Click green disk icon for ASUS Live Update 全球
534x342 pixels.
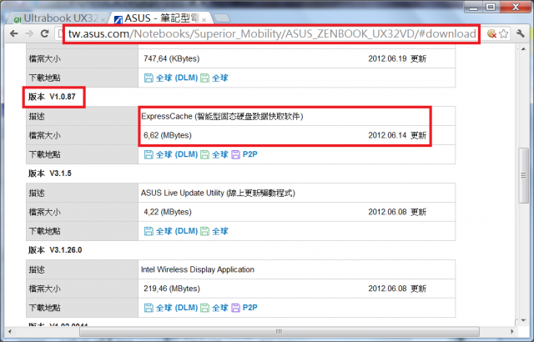click(204, 231)
